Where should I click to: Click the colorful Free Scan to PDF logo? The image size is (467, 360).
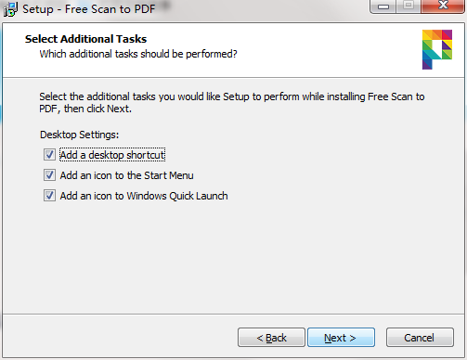point(437,49)
